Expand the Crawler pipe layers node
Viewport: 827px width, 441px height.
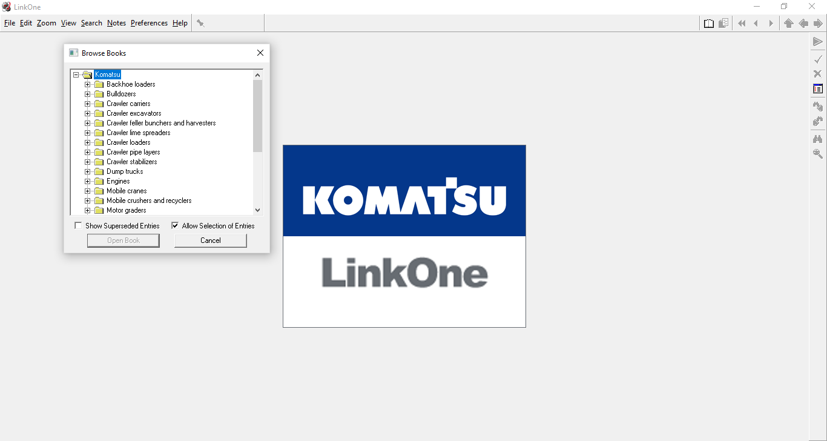tap(87, 152)
